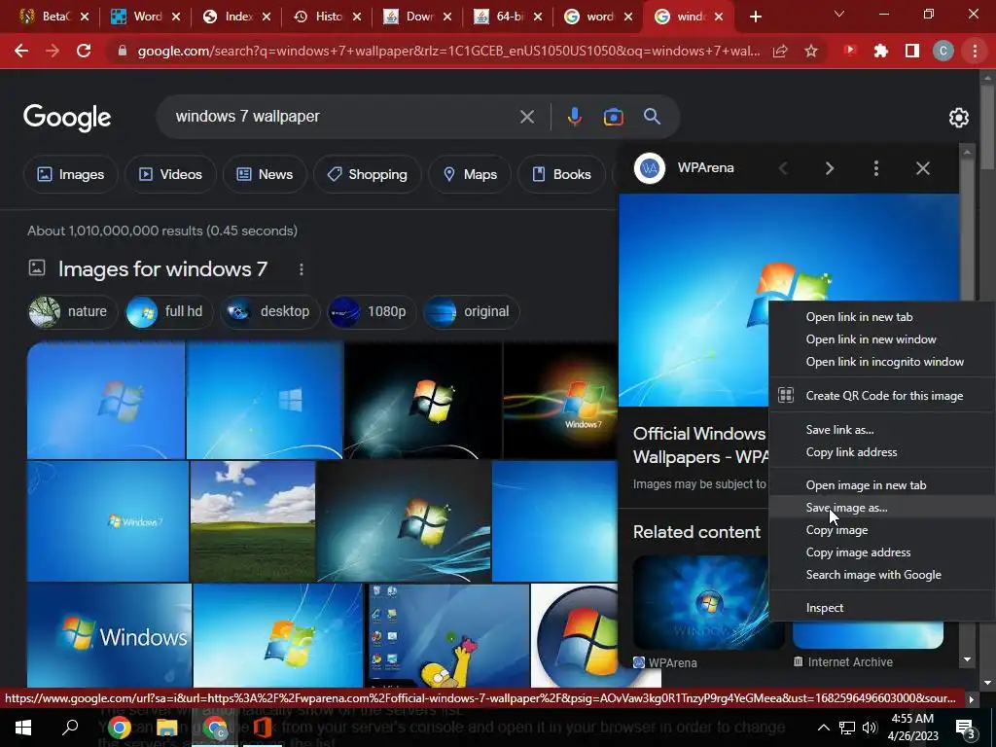The height and width of the screenshot is (747, 996).
Task: Filter results by Maps
Action: click(x=470, y=174)
